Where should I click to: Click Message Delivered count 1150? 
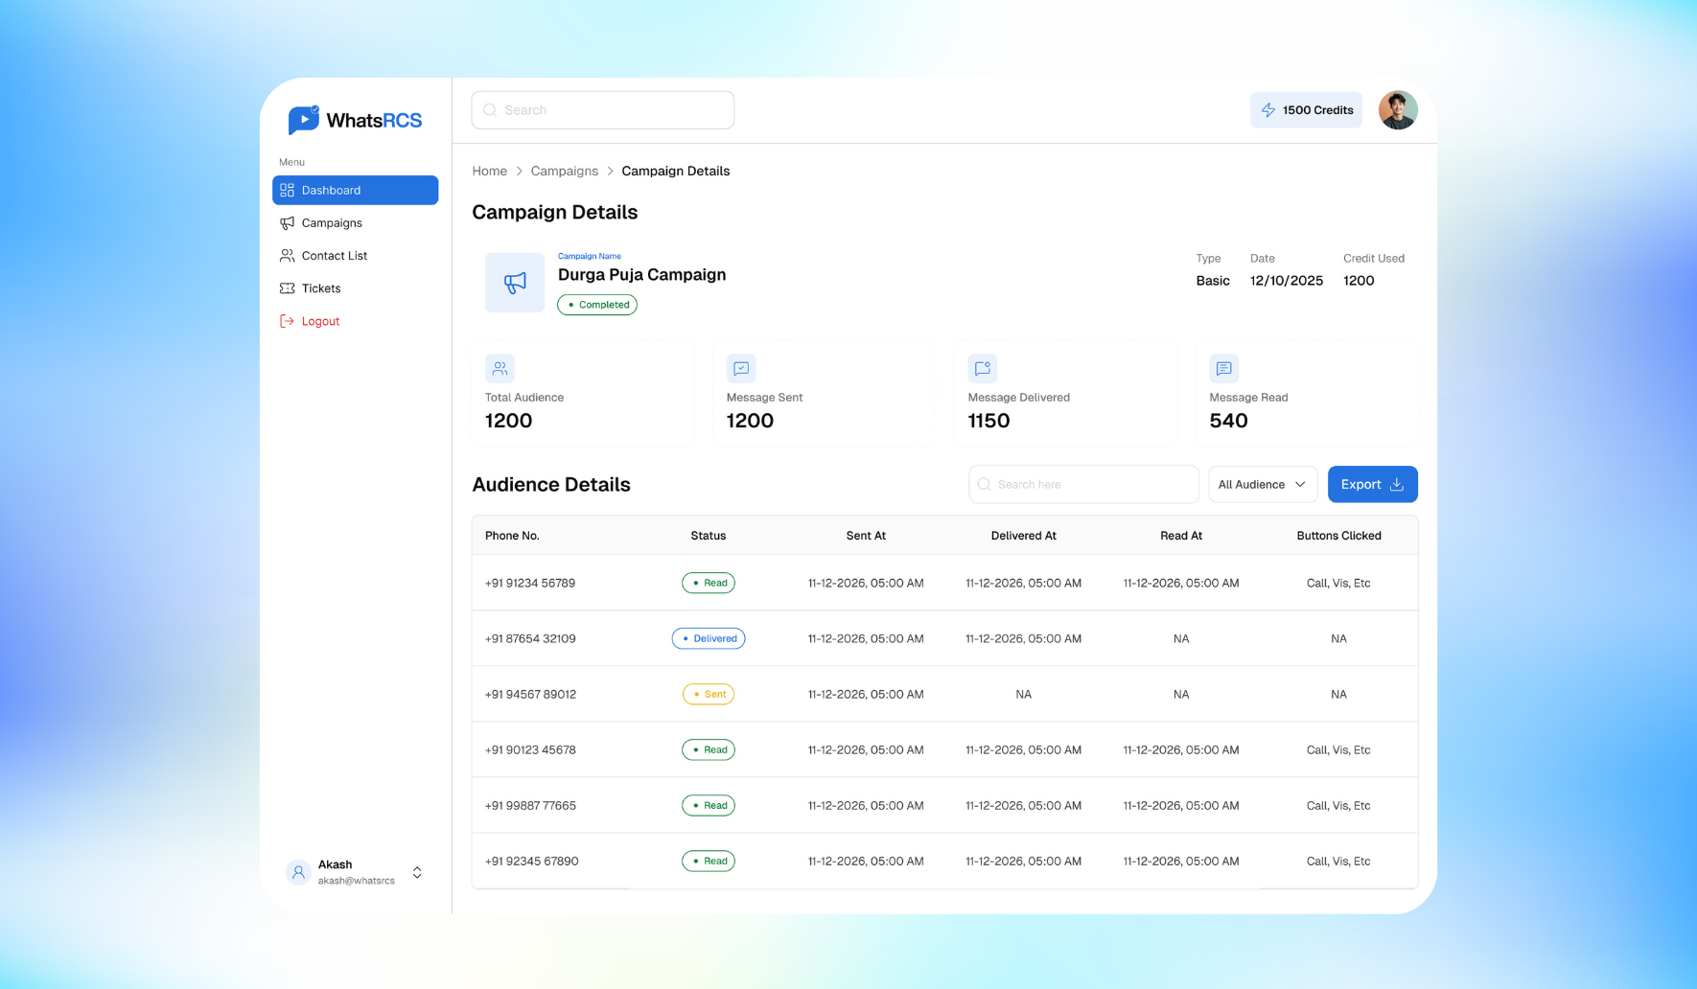tap(989, 421)
